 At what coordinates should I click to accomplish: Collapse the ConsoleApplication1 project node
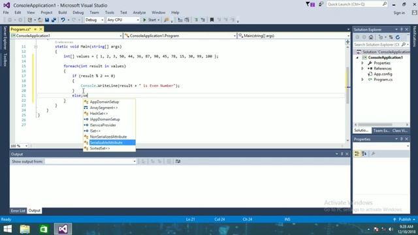click(x=357, y=57)
